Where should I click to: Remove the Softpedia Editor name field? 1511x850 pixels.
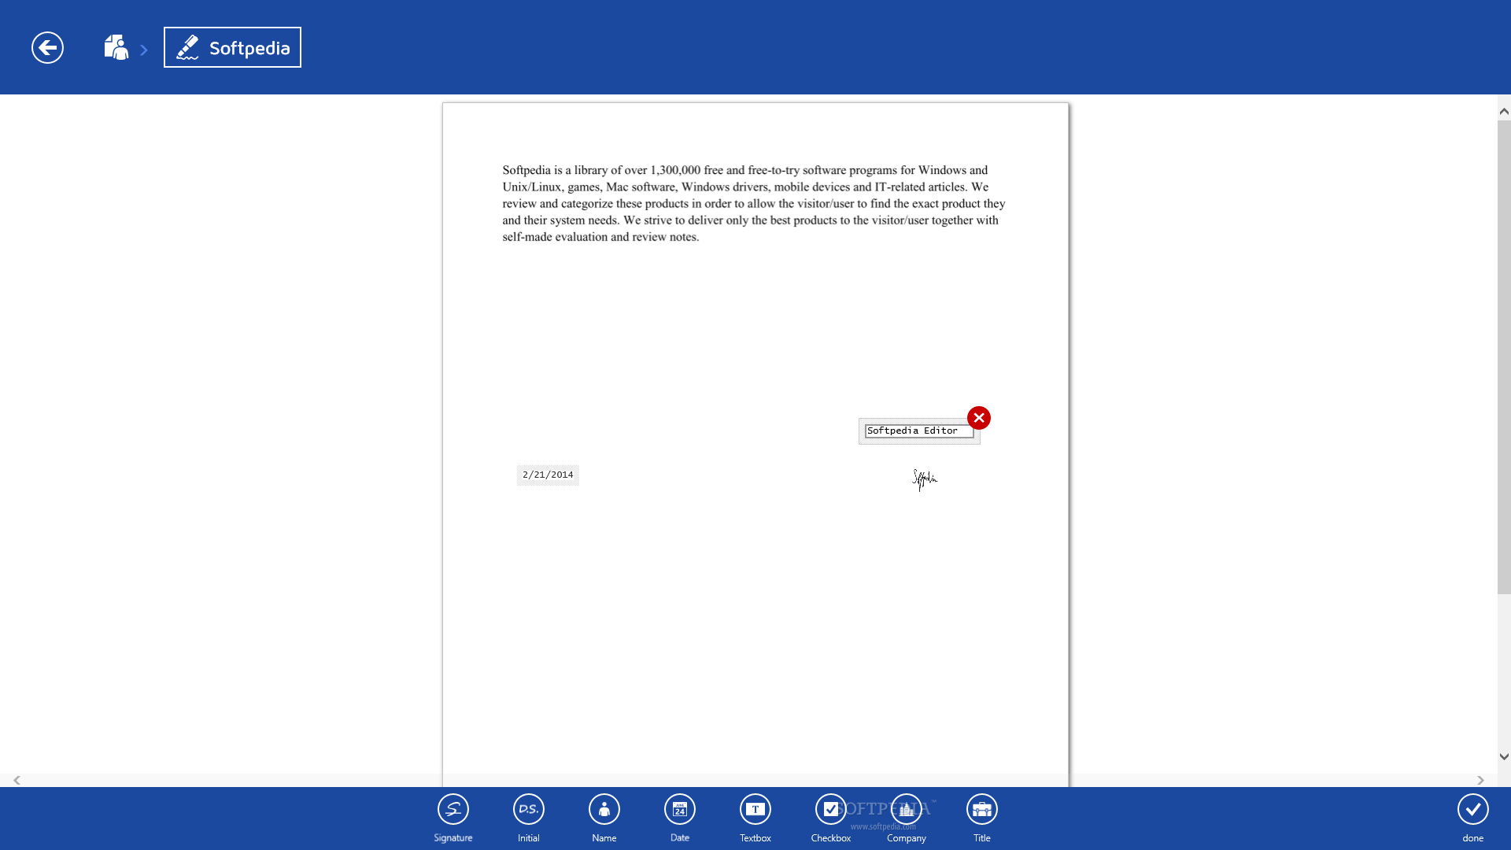[x=977, y=417]
